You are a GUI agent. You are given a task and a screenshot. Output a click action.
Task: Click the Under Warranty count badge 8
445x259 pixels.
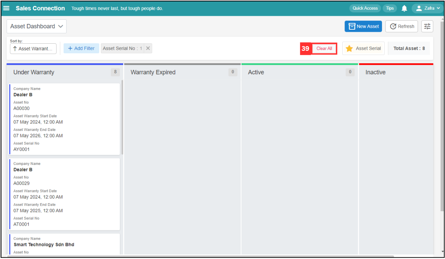pyautogui.click(x=115, y=72)
